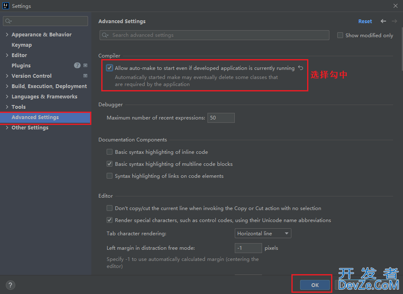Focus the sidebar settings search field
The height and width of the screenshot is (294, 403).
(x=45, y=21)
